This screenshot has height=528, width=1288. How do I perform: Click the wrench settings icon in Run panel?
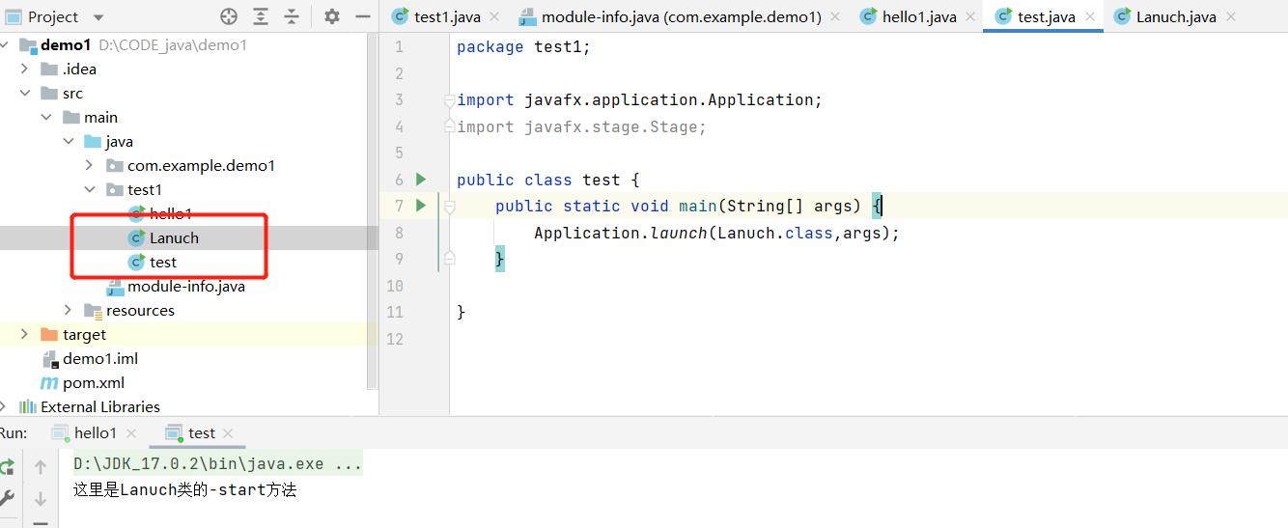(x=7, y=498)
